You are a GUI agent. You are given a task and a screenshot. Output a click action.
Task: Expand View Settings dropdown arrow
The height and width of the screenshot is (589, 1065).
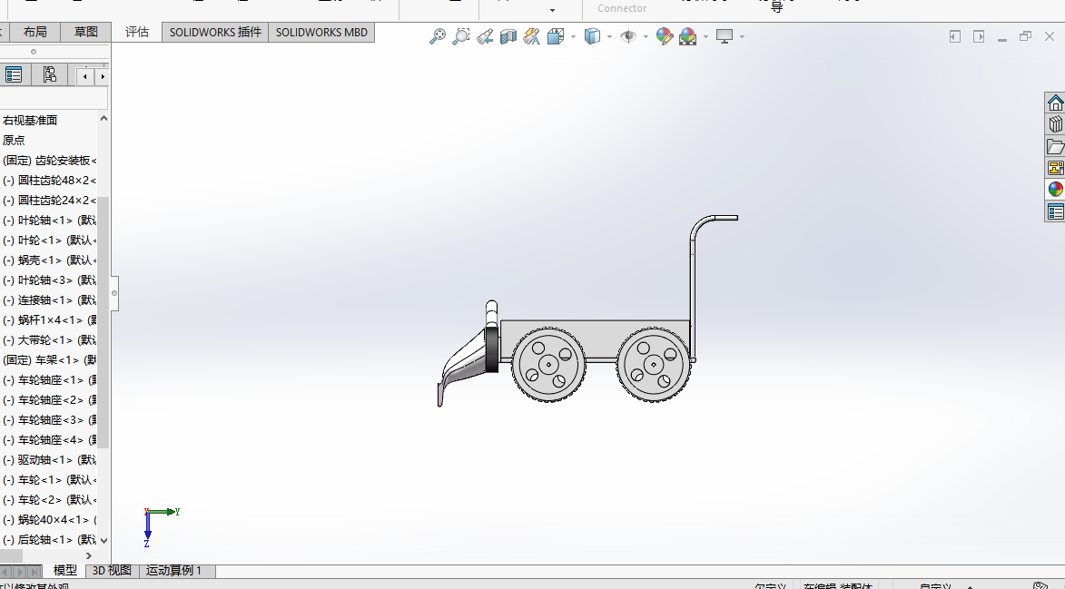pos(742,36)
